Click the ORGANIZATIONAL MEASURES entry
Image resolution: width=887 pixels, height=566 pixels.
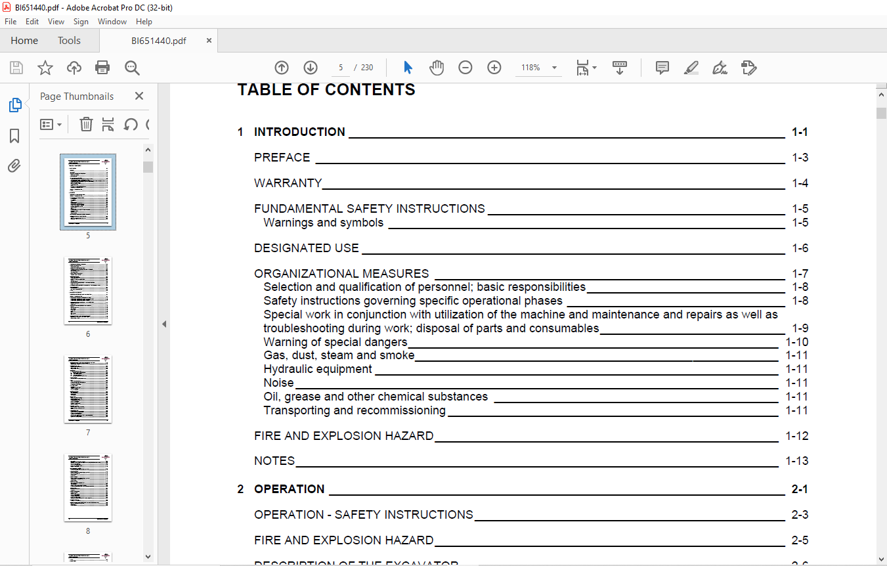[x=531, y=274]
